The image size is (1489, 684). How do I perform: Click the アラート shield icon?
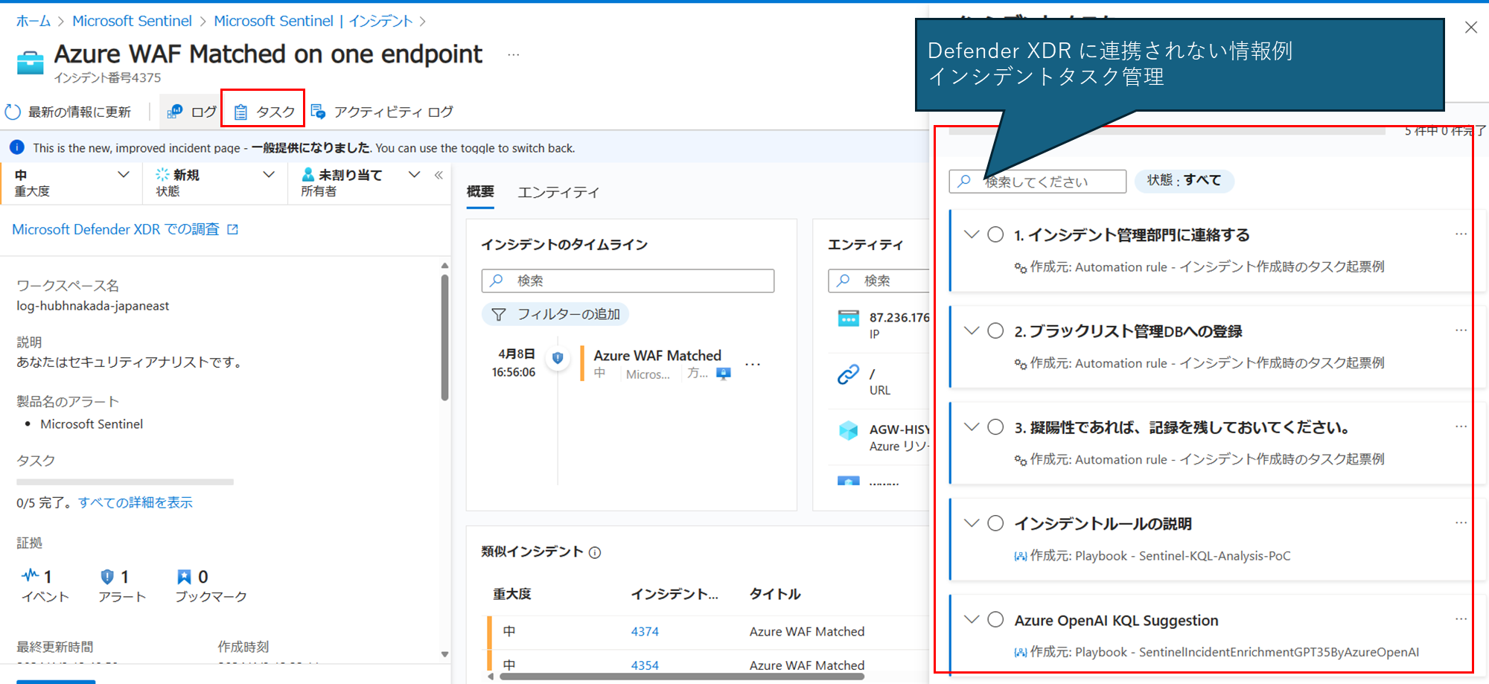[x=107, y=576]
